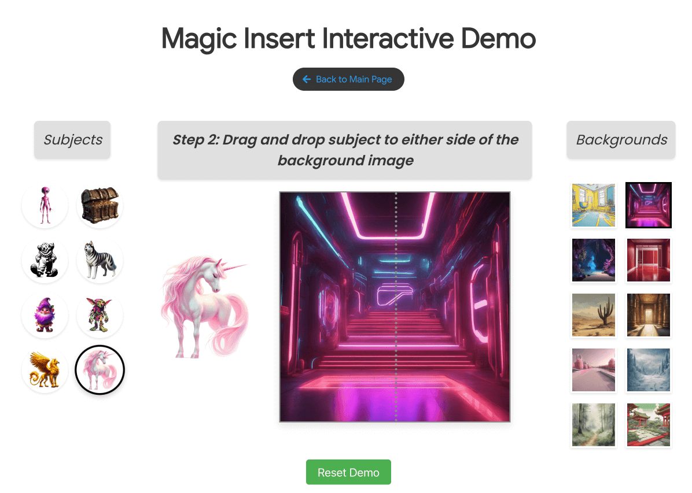Choose the snowy mountain valley background

[648, 370]
